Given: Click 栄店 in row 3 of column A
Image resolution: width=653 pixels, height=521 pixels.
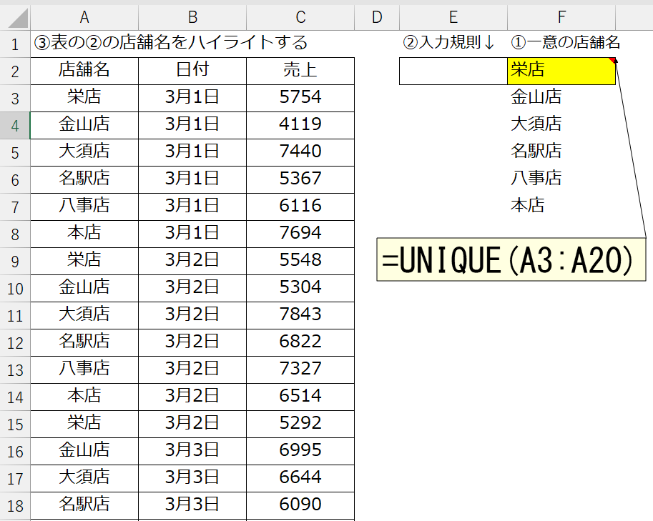Looking at the screenshot, I should point(84,98).
